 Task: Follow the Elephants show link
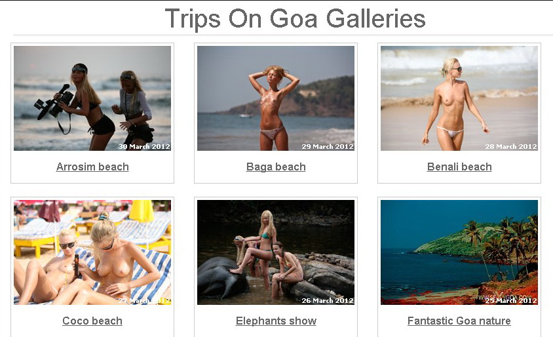coord(276,321)
